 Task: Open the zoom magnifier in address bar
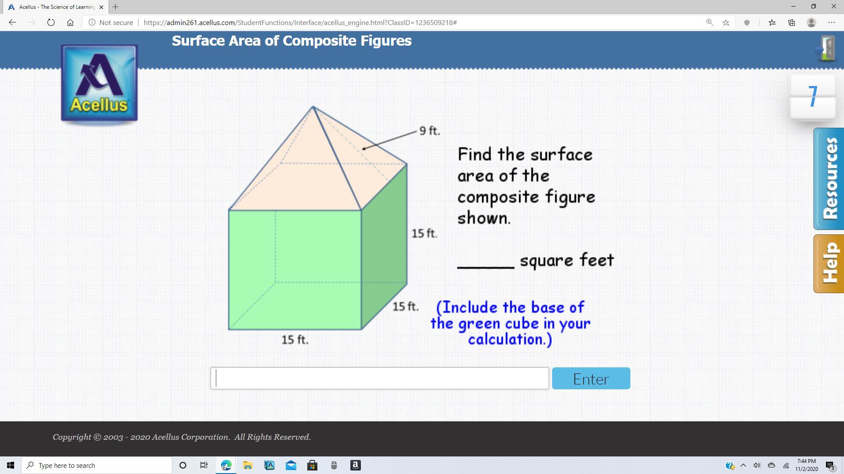(709, 22)
